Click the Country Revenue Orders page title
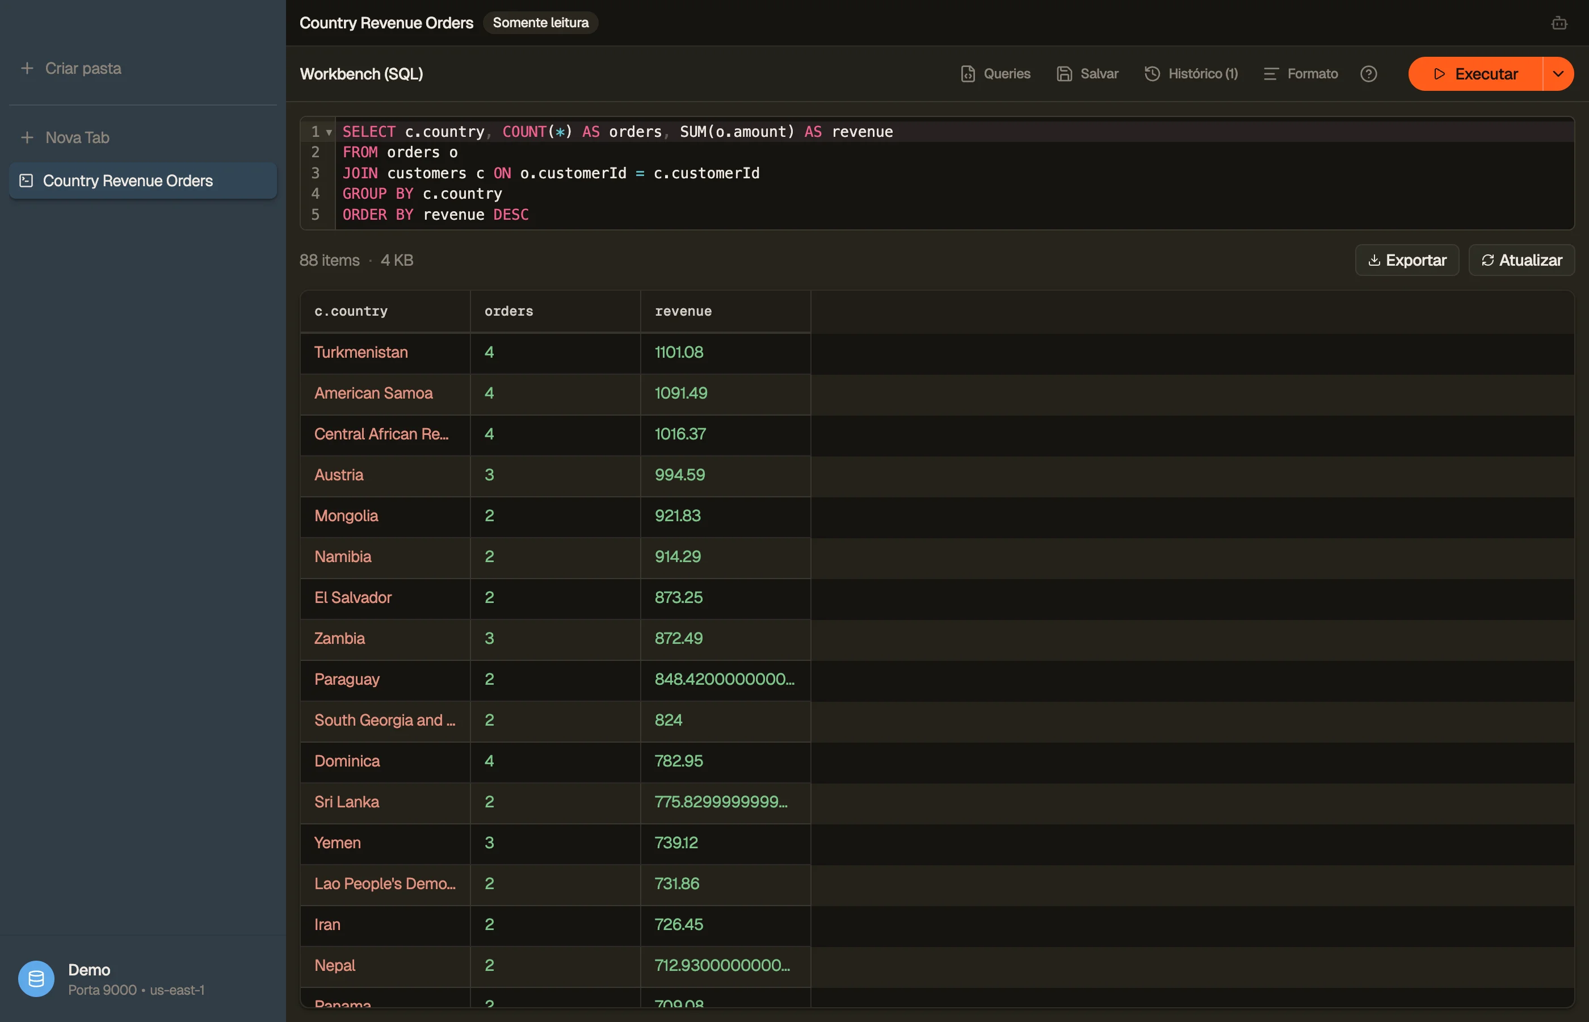Viewport: 1589px width, 1022px height. (x=386, y=23)
